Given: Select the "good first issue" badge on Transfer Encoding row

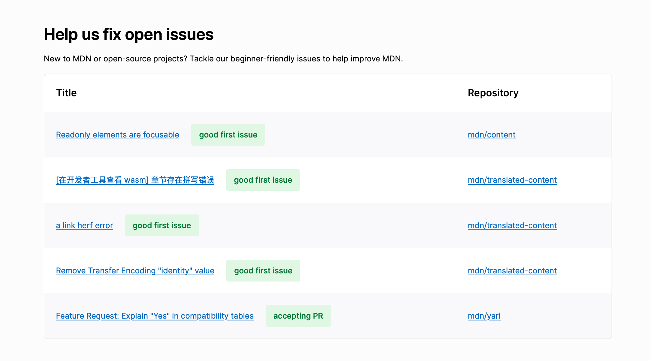Looking at the screenshot, I should click(263, 271).
